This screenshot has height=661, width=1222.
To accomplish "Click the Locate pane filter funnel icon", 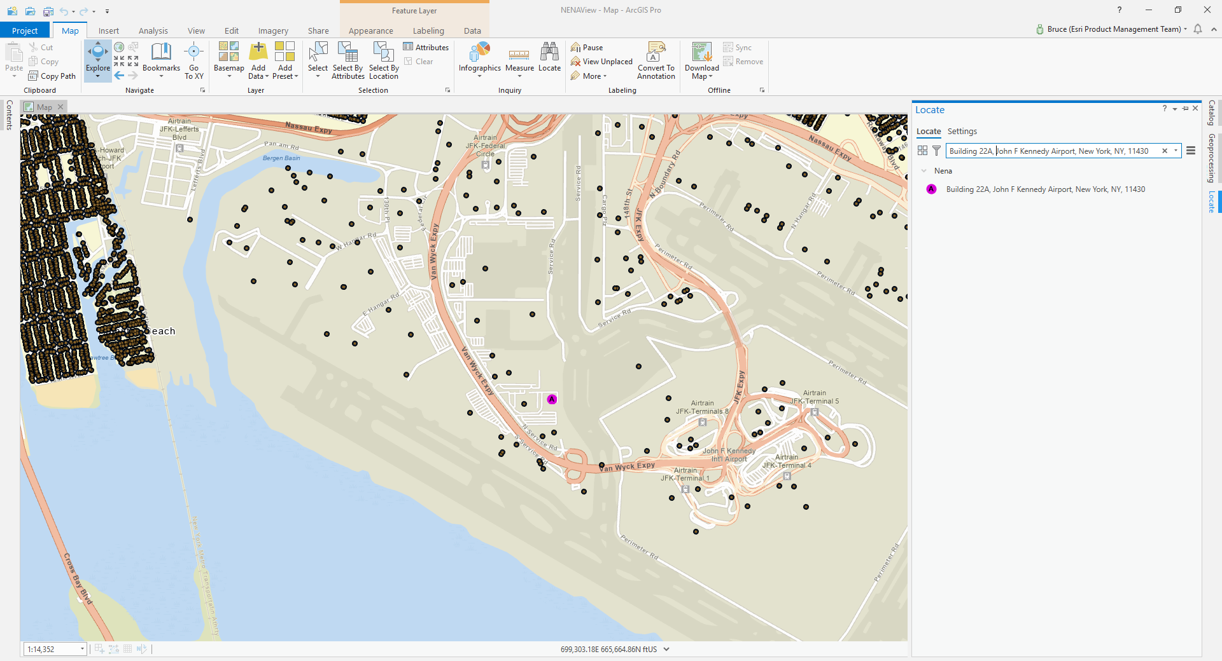I will click(936, 151).
